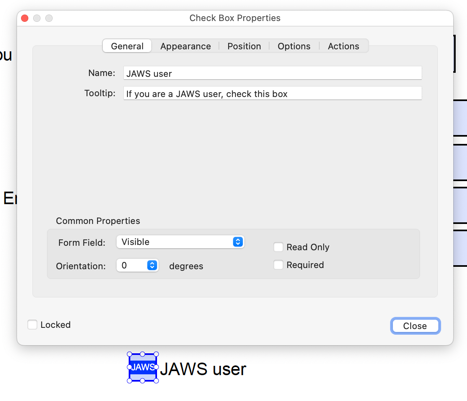View the Actions tab
The width and height of the screenshot is (467, 401).
tap(344, 46)
